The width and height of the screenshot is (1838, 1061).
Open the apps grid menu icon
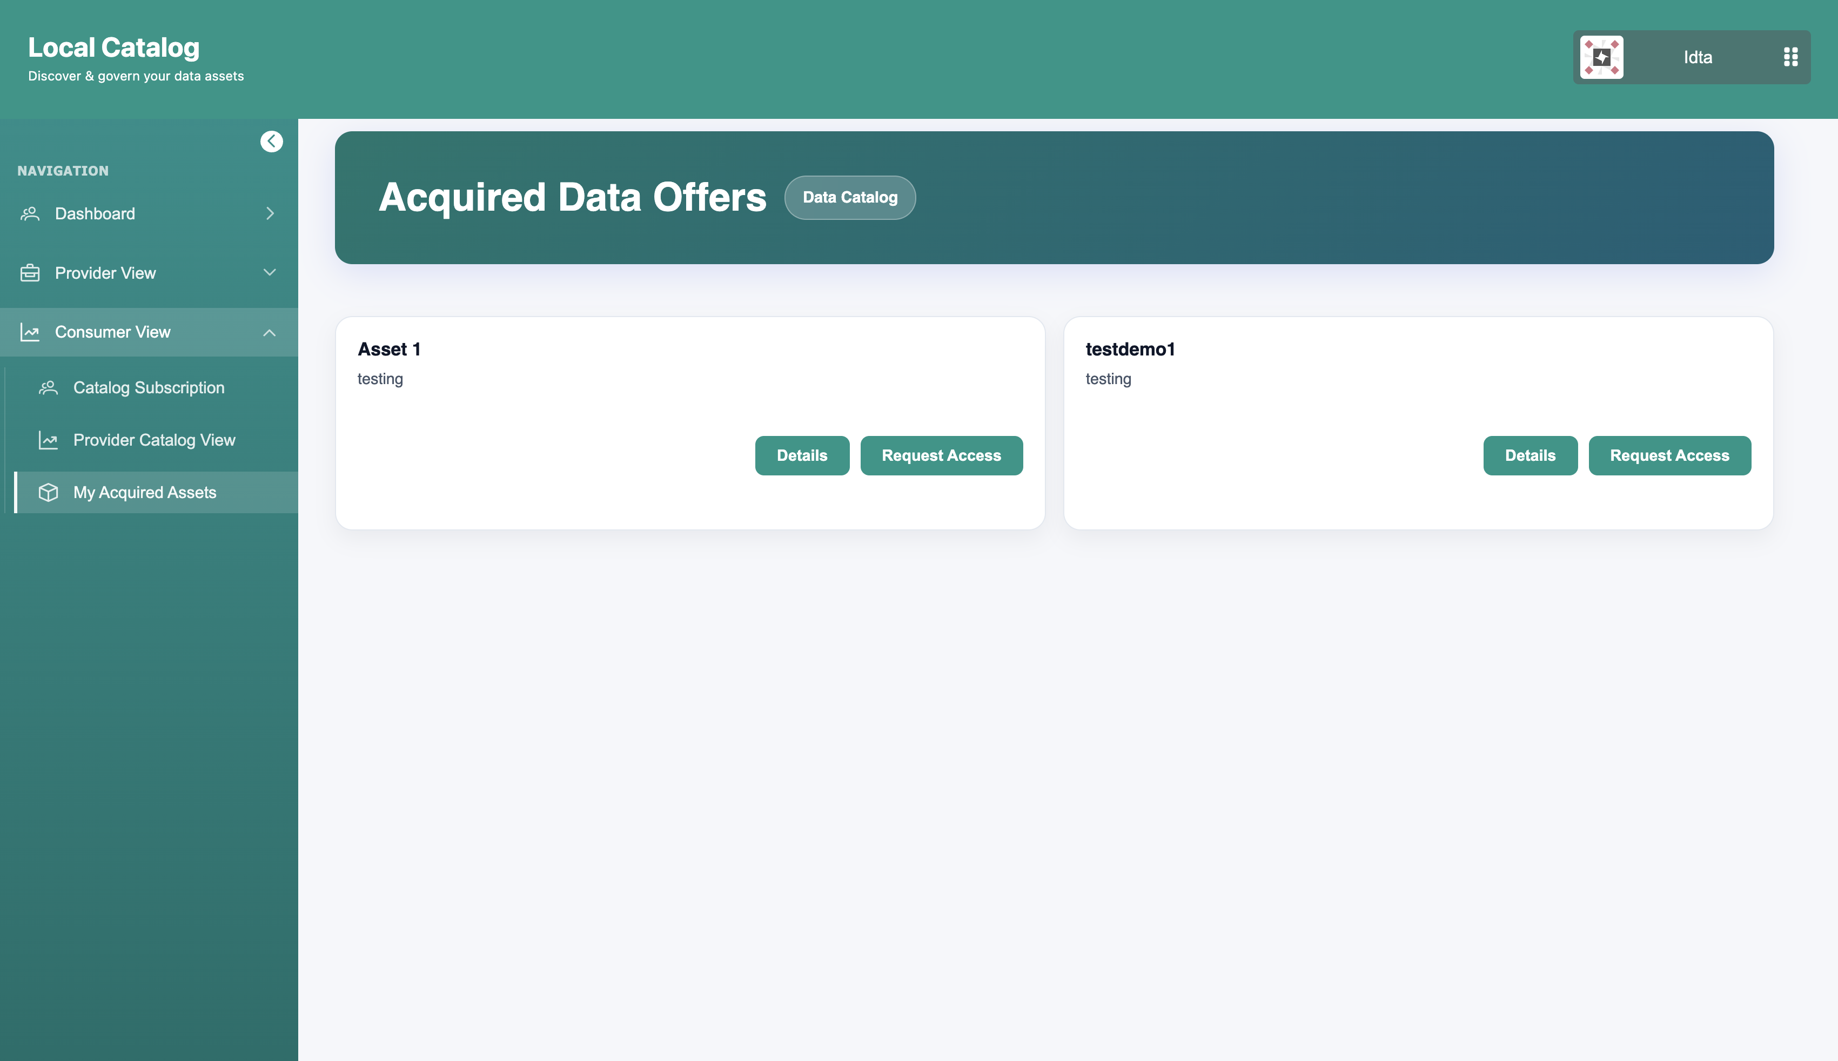point(1790,57)
